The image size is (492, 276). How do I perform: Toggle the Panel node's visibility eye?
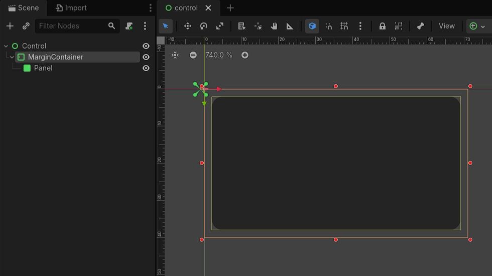pos(146,68)
